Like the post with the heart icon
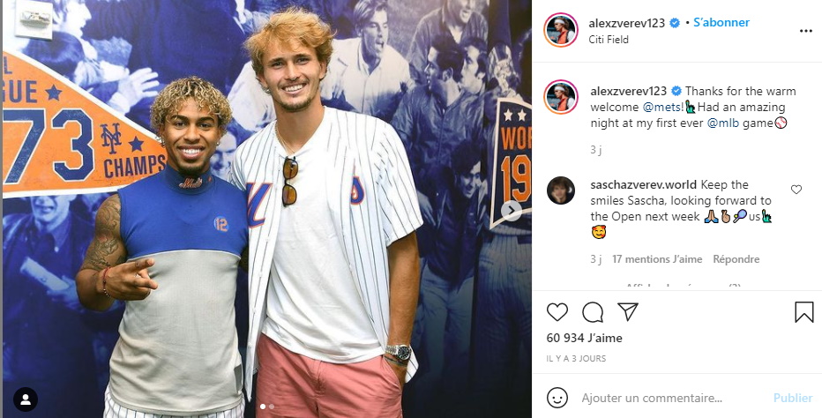 (x=557, y=312)
